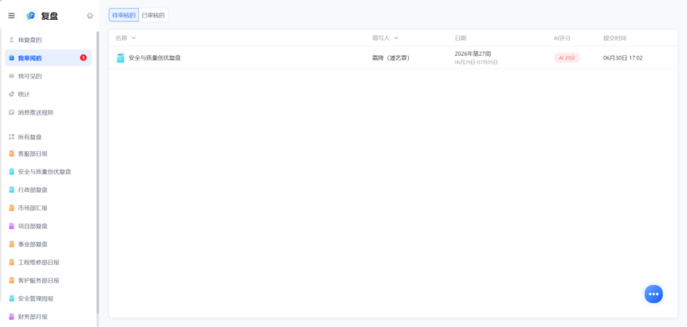This screenshot has width=687, height=327.
Task: Open 客护服务部日报 label in sidebar
Action: (38, 281)
